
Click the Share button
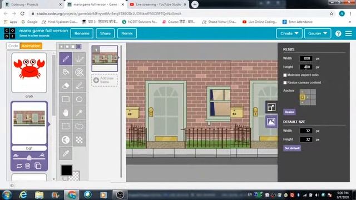[105, 33]
